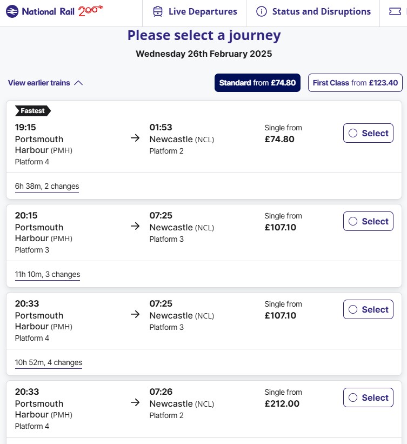Click the arrow icon on the 20:15 journey row

[x=135, y=227]
